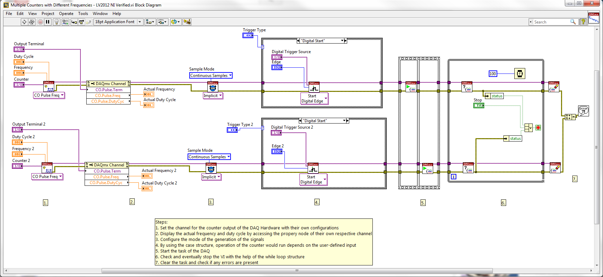603x277 pixels.
Task: Click Clean Up Diagram broom button
Action: [187, 22]
